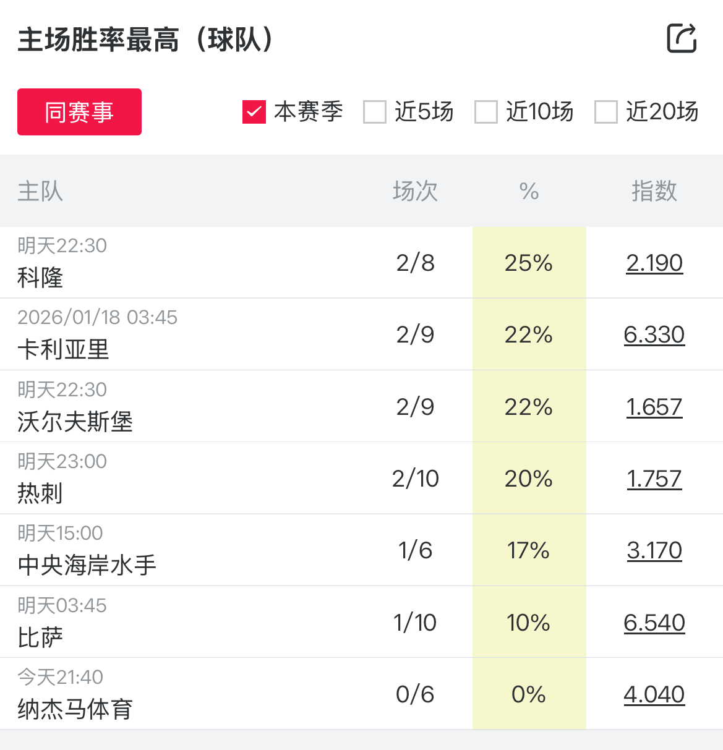Select the 主队 column header

(40, 191)
